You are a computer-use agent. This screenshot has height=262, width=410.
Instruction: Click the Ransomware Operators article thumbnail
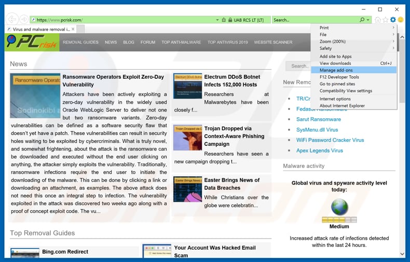coord(35,95)
